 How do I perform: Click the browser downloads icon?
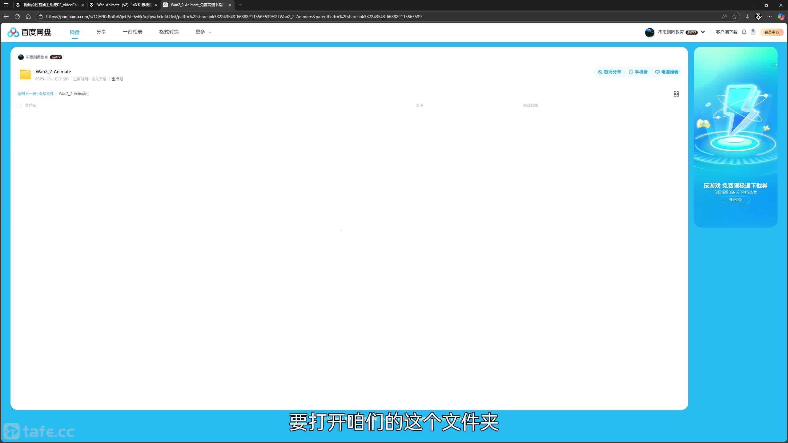click(x=747, y=17)
